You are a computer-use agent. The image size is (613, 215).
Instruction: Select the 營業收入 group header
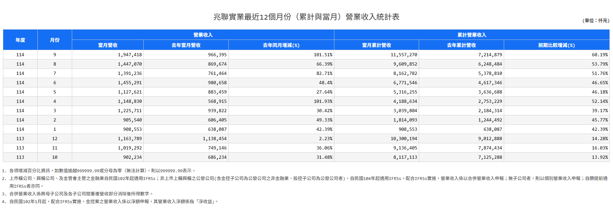pos(203,35)
